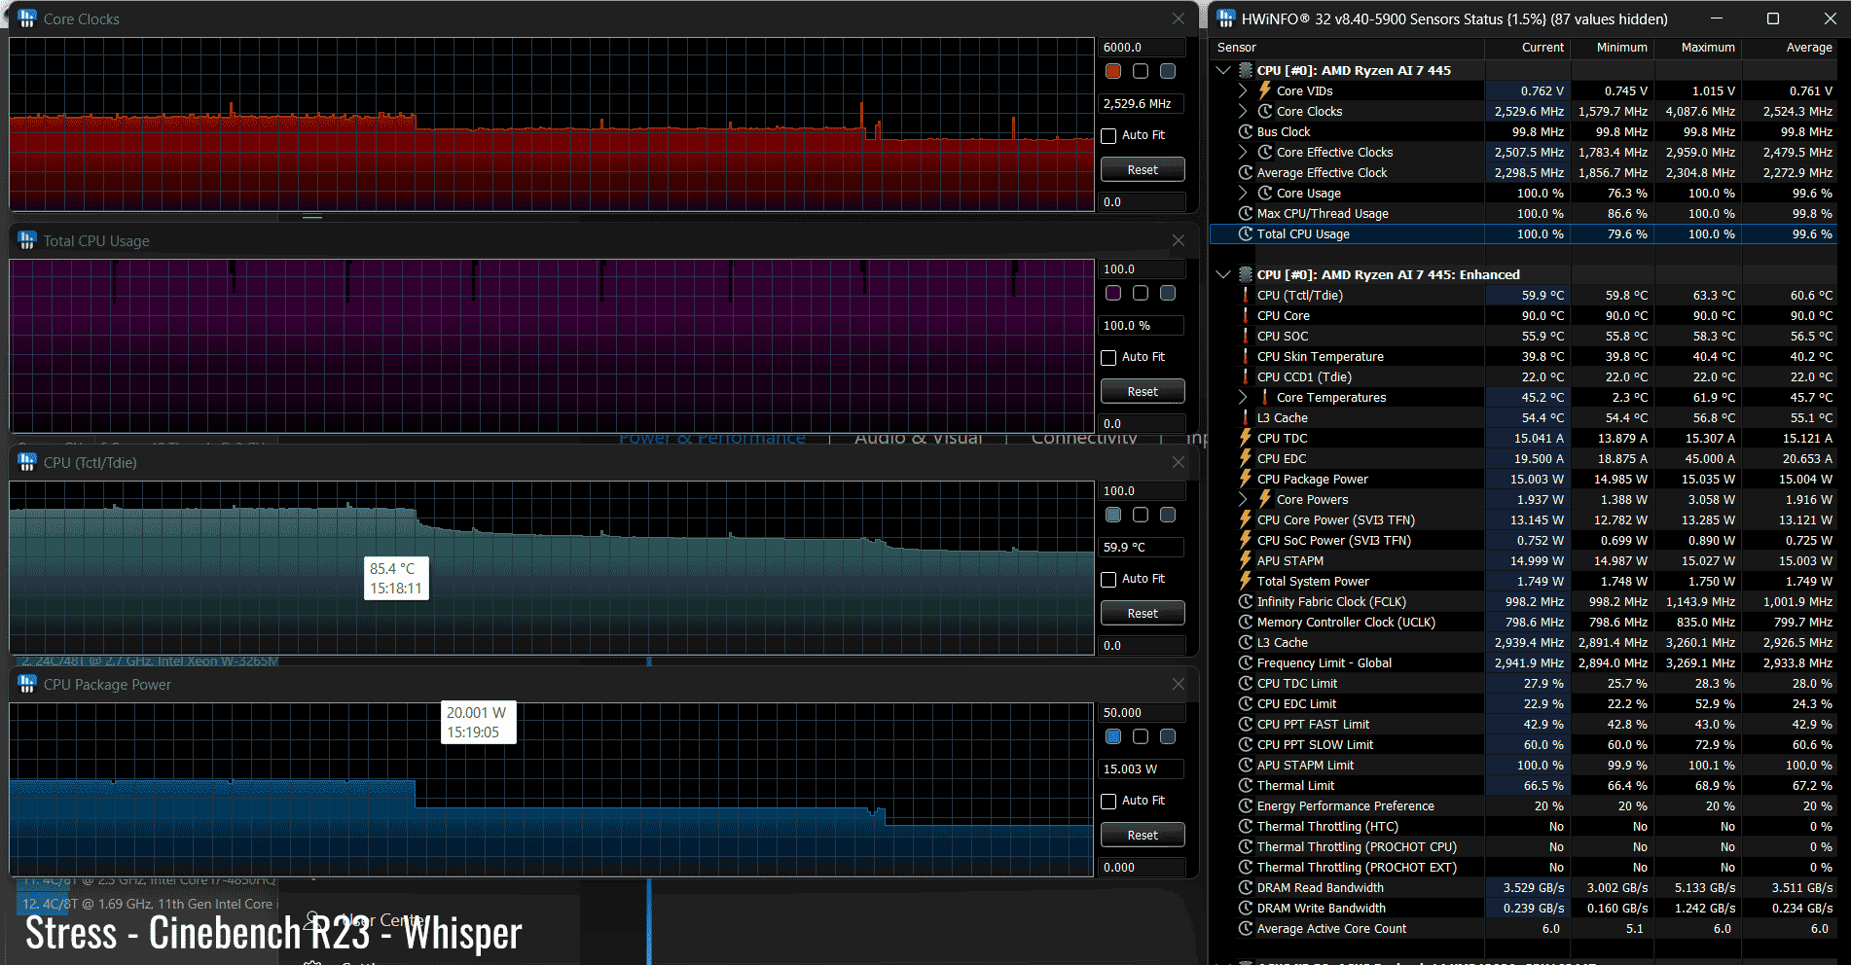The width and height of the screenshot is (1851, 965).
Task: Click the lightning icon beside CPU TDC
Action: click(x=1245, y=438)
